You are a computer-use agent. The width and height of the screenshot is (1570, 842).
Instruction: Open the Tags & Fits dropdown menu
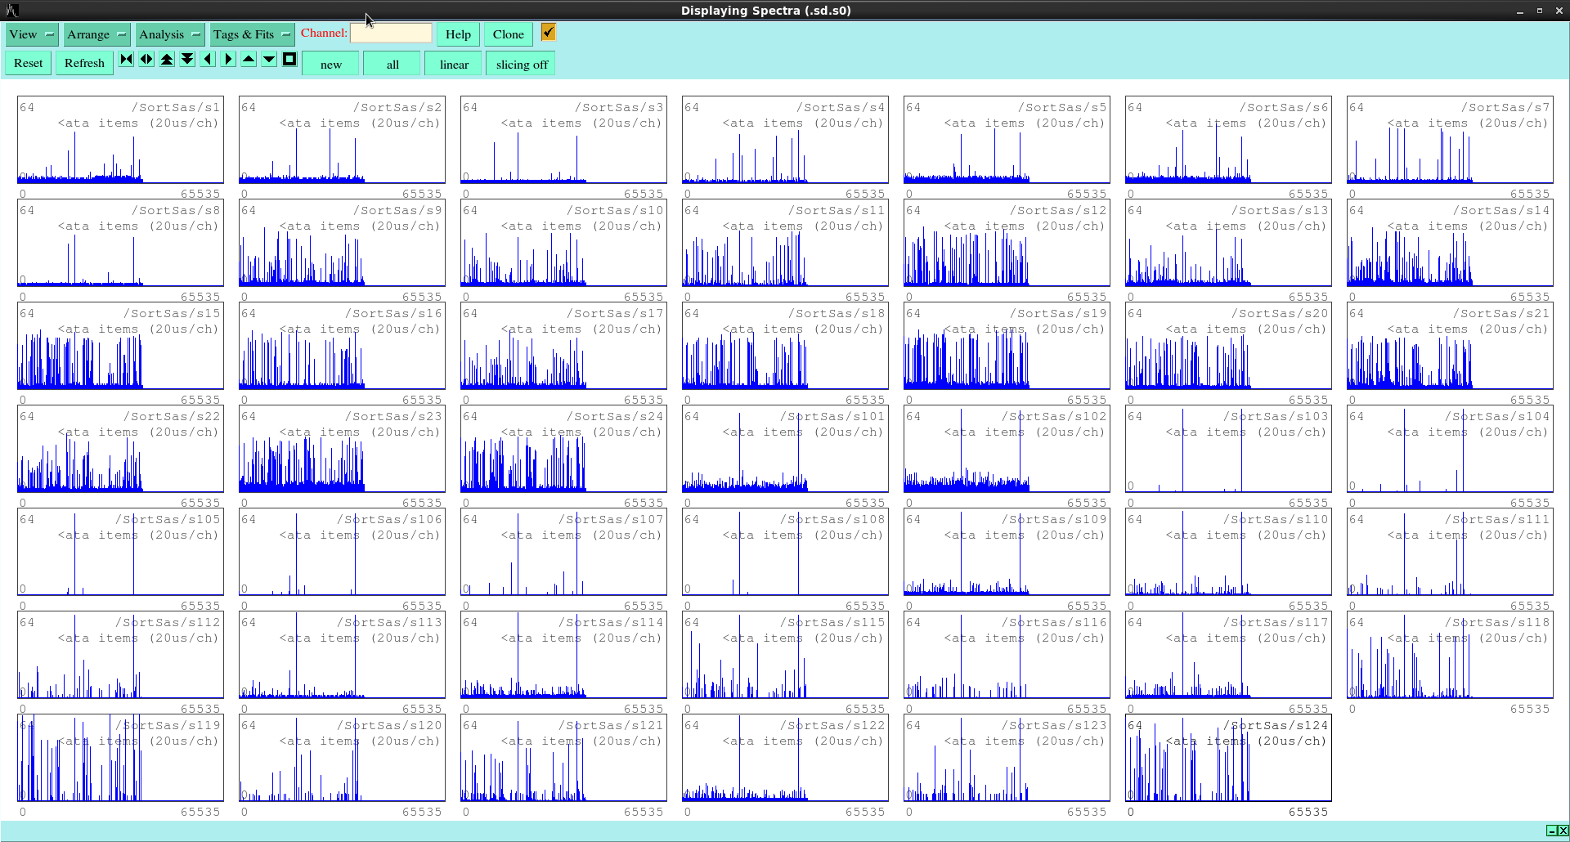pos(251,34)
